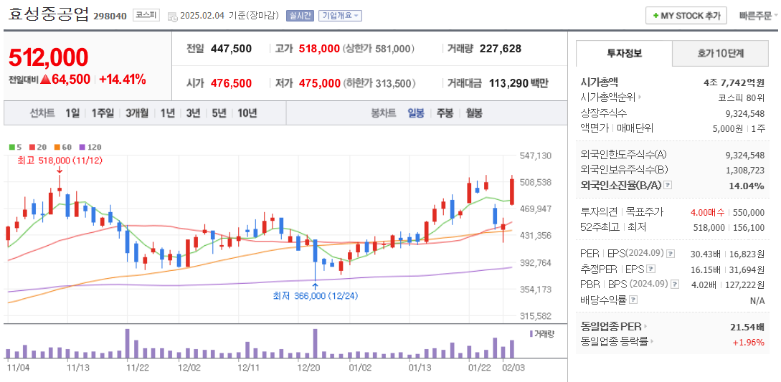781x382 pixels.
Task: Click the 전일 value 447,500
Action: pyautogui.click(x=231, y=48)
